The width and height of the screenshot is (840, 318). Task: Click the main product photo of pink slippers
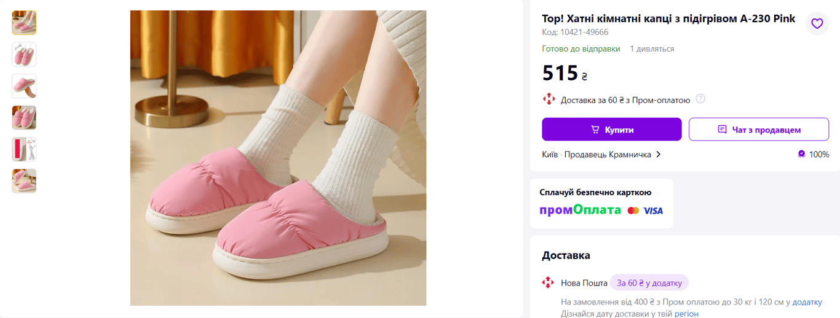[278, 158]
